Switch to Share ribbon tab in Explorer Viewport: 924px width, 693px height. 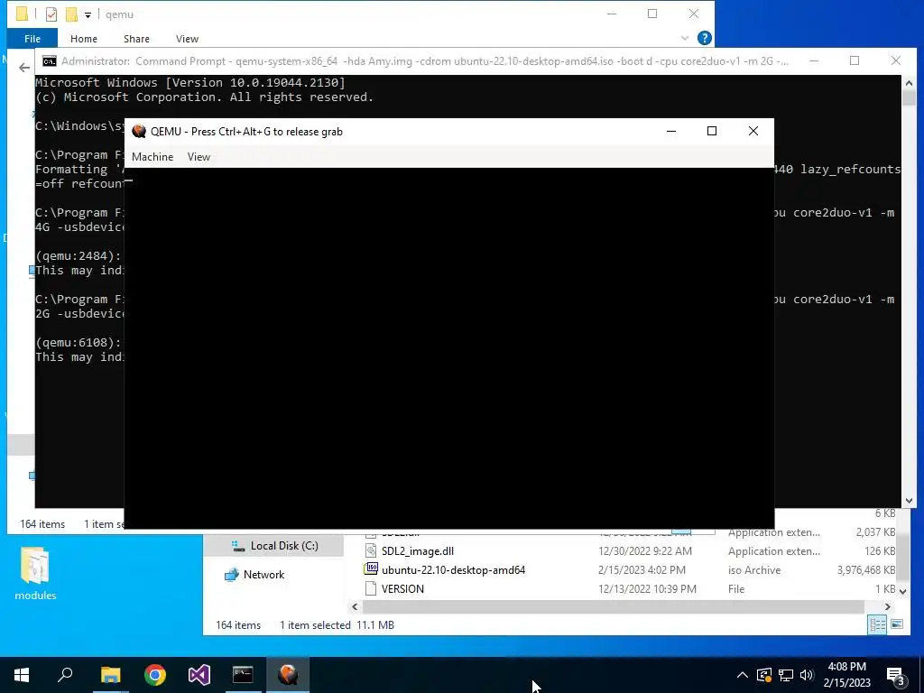(x=136, y=38)
